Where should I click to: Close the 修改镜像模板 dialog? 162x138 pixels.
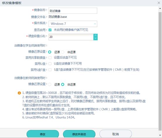[159, 3]
